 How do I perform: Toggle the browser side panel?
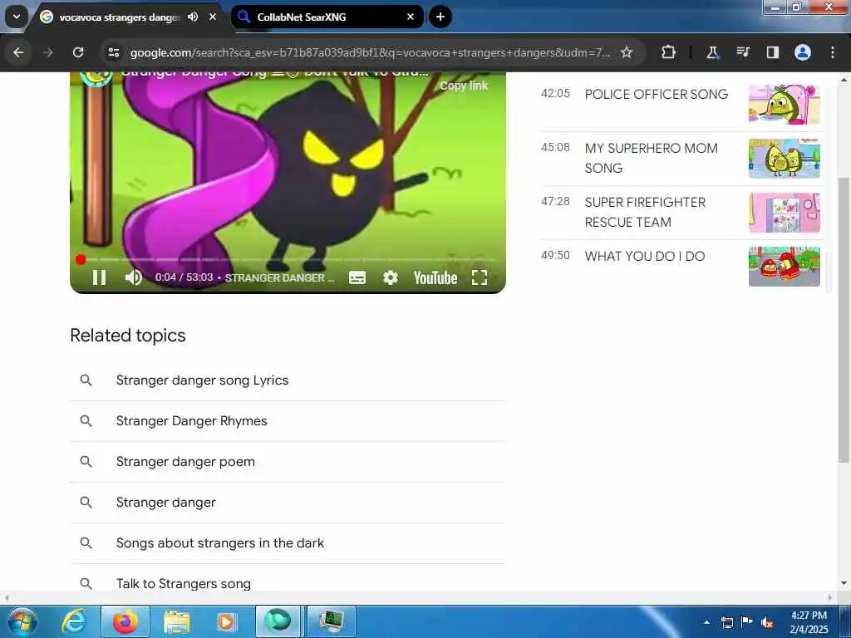point(772,52)
